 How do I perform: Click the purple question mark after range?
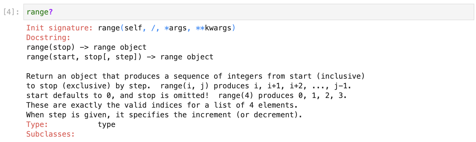coord(51,12)
